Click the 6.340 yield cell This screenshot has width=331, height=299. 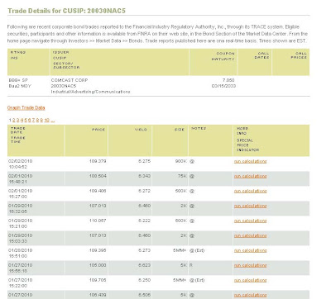(144, 176)
